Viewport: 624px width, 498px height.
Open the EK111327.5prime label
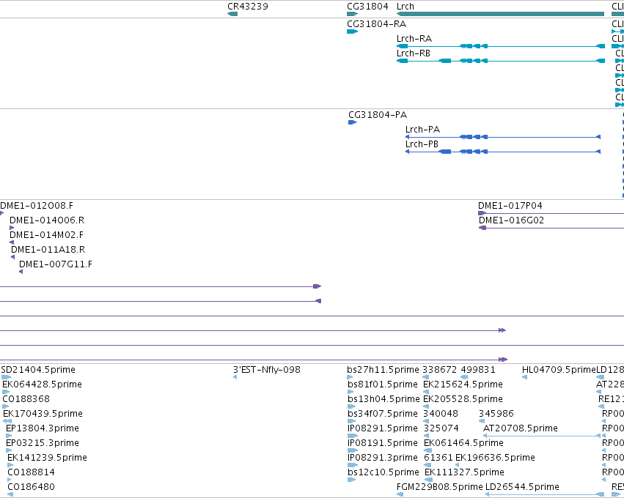pyautogui.click(x=464, y=472)
